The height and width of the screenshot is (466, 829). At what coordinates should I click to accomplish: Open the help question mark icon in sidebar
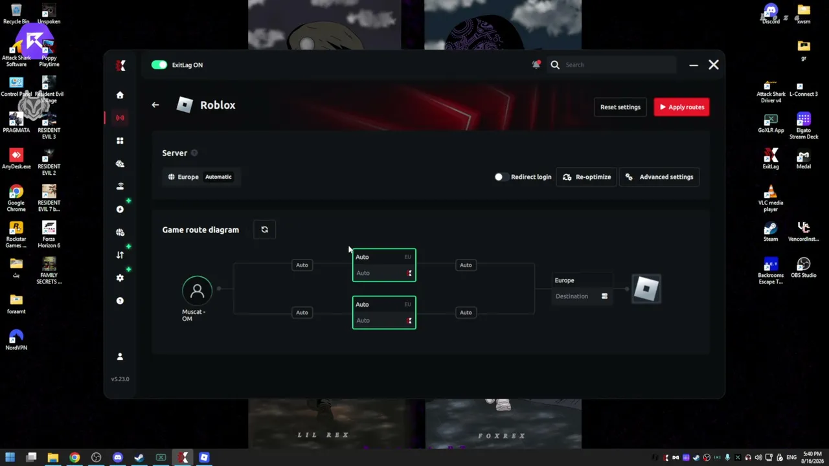[x=120, y=301]
